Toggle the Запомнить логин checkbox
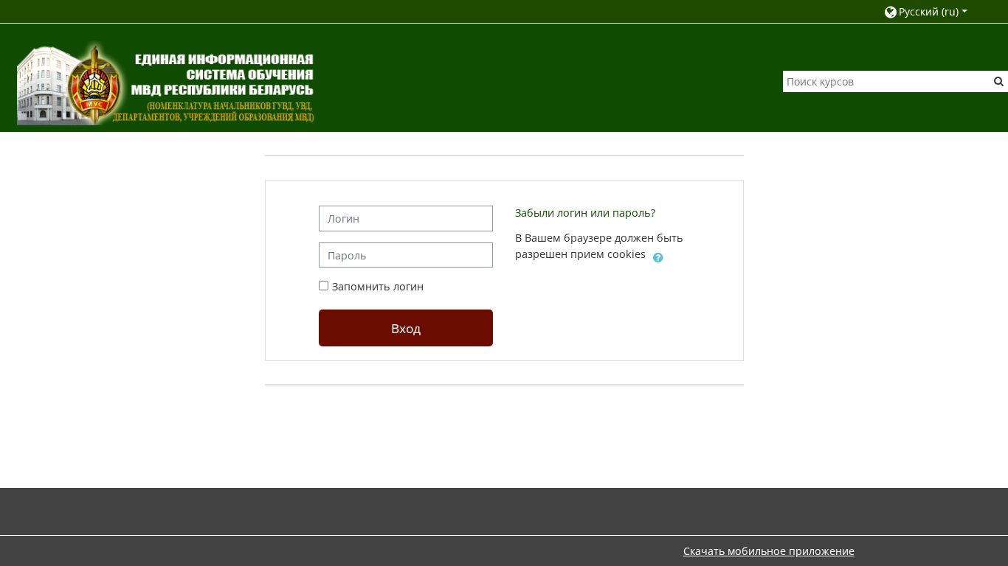The image size is (1008, 566). (323, 285)
